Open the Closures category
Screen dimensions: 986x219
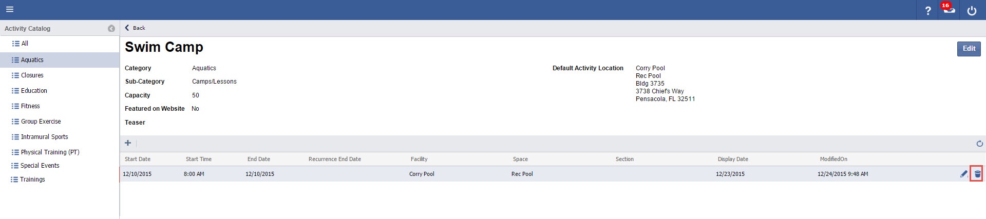[x=32, y=75]
